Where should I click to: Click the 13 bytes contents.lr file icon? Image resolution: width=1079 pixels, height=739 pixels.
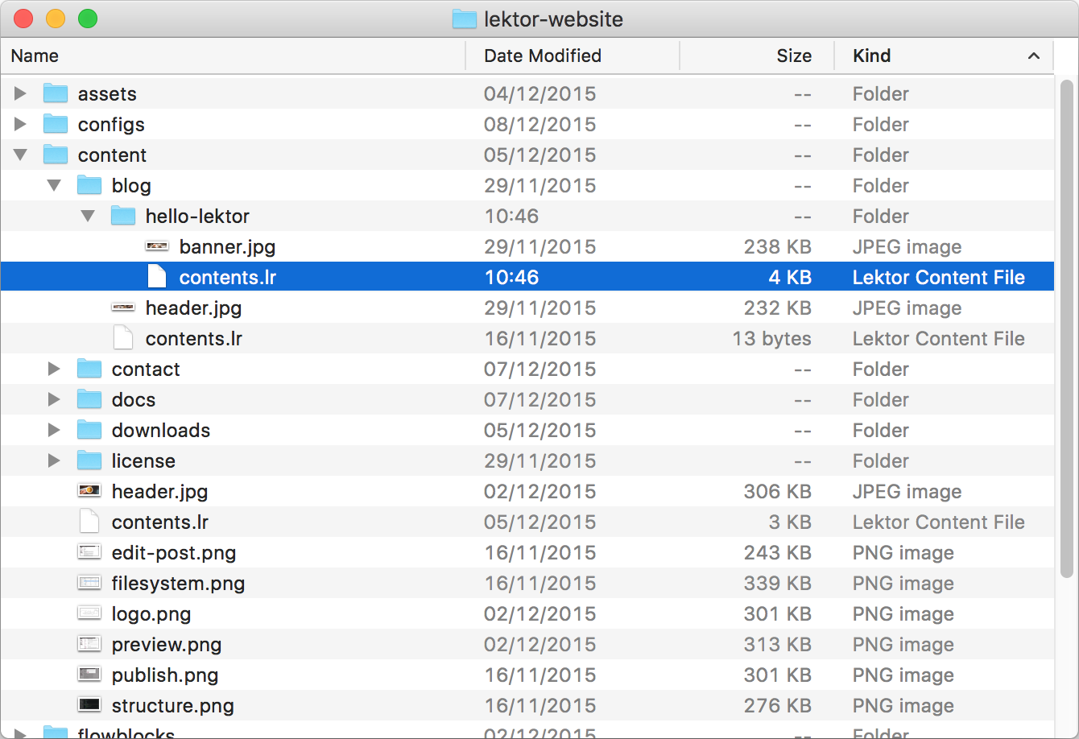coord(123,338)
